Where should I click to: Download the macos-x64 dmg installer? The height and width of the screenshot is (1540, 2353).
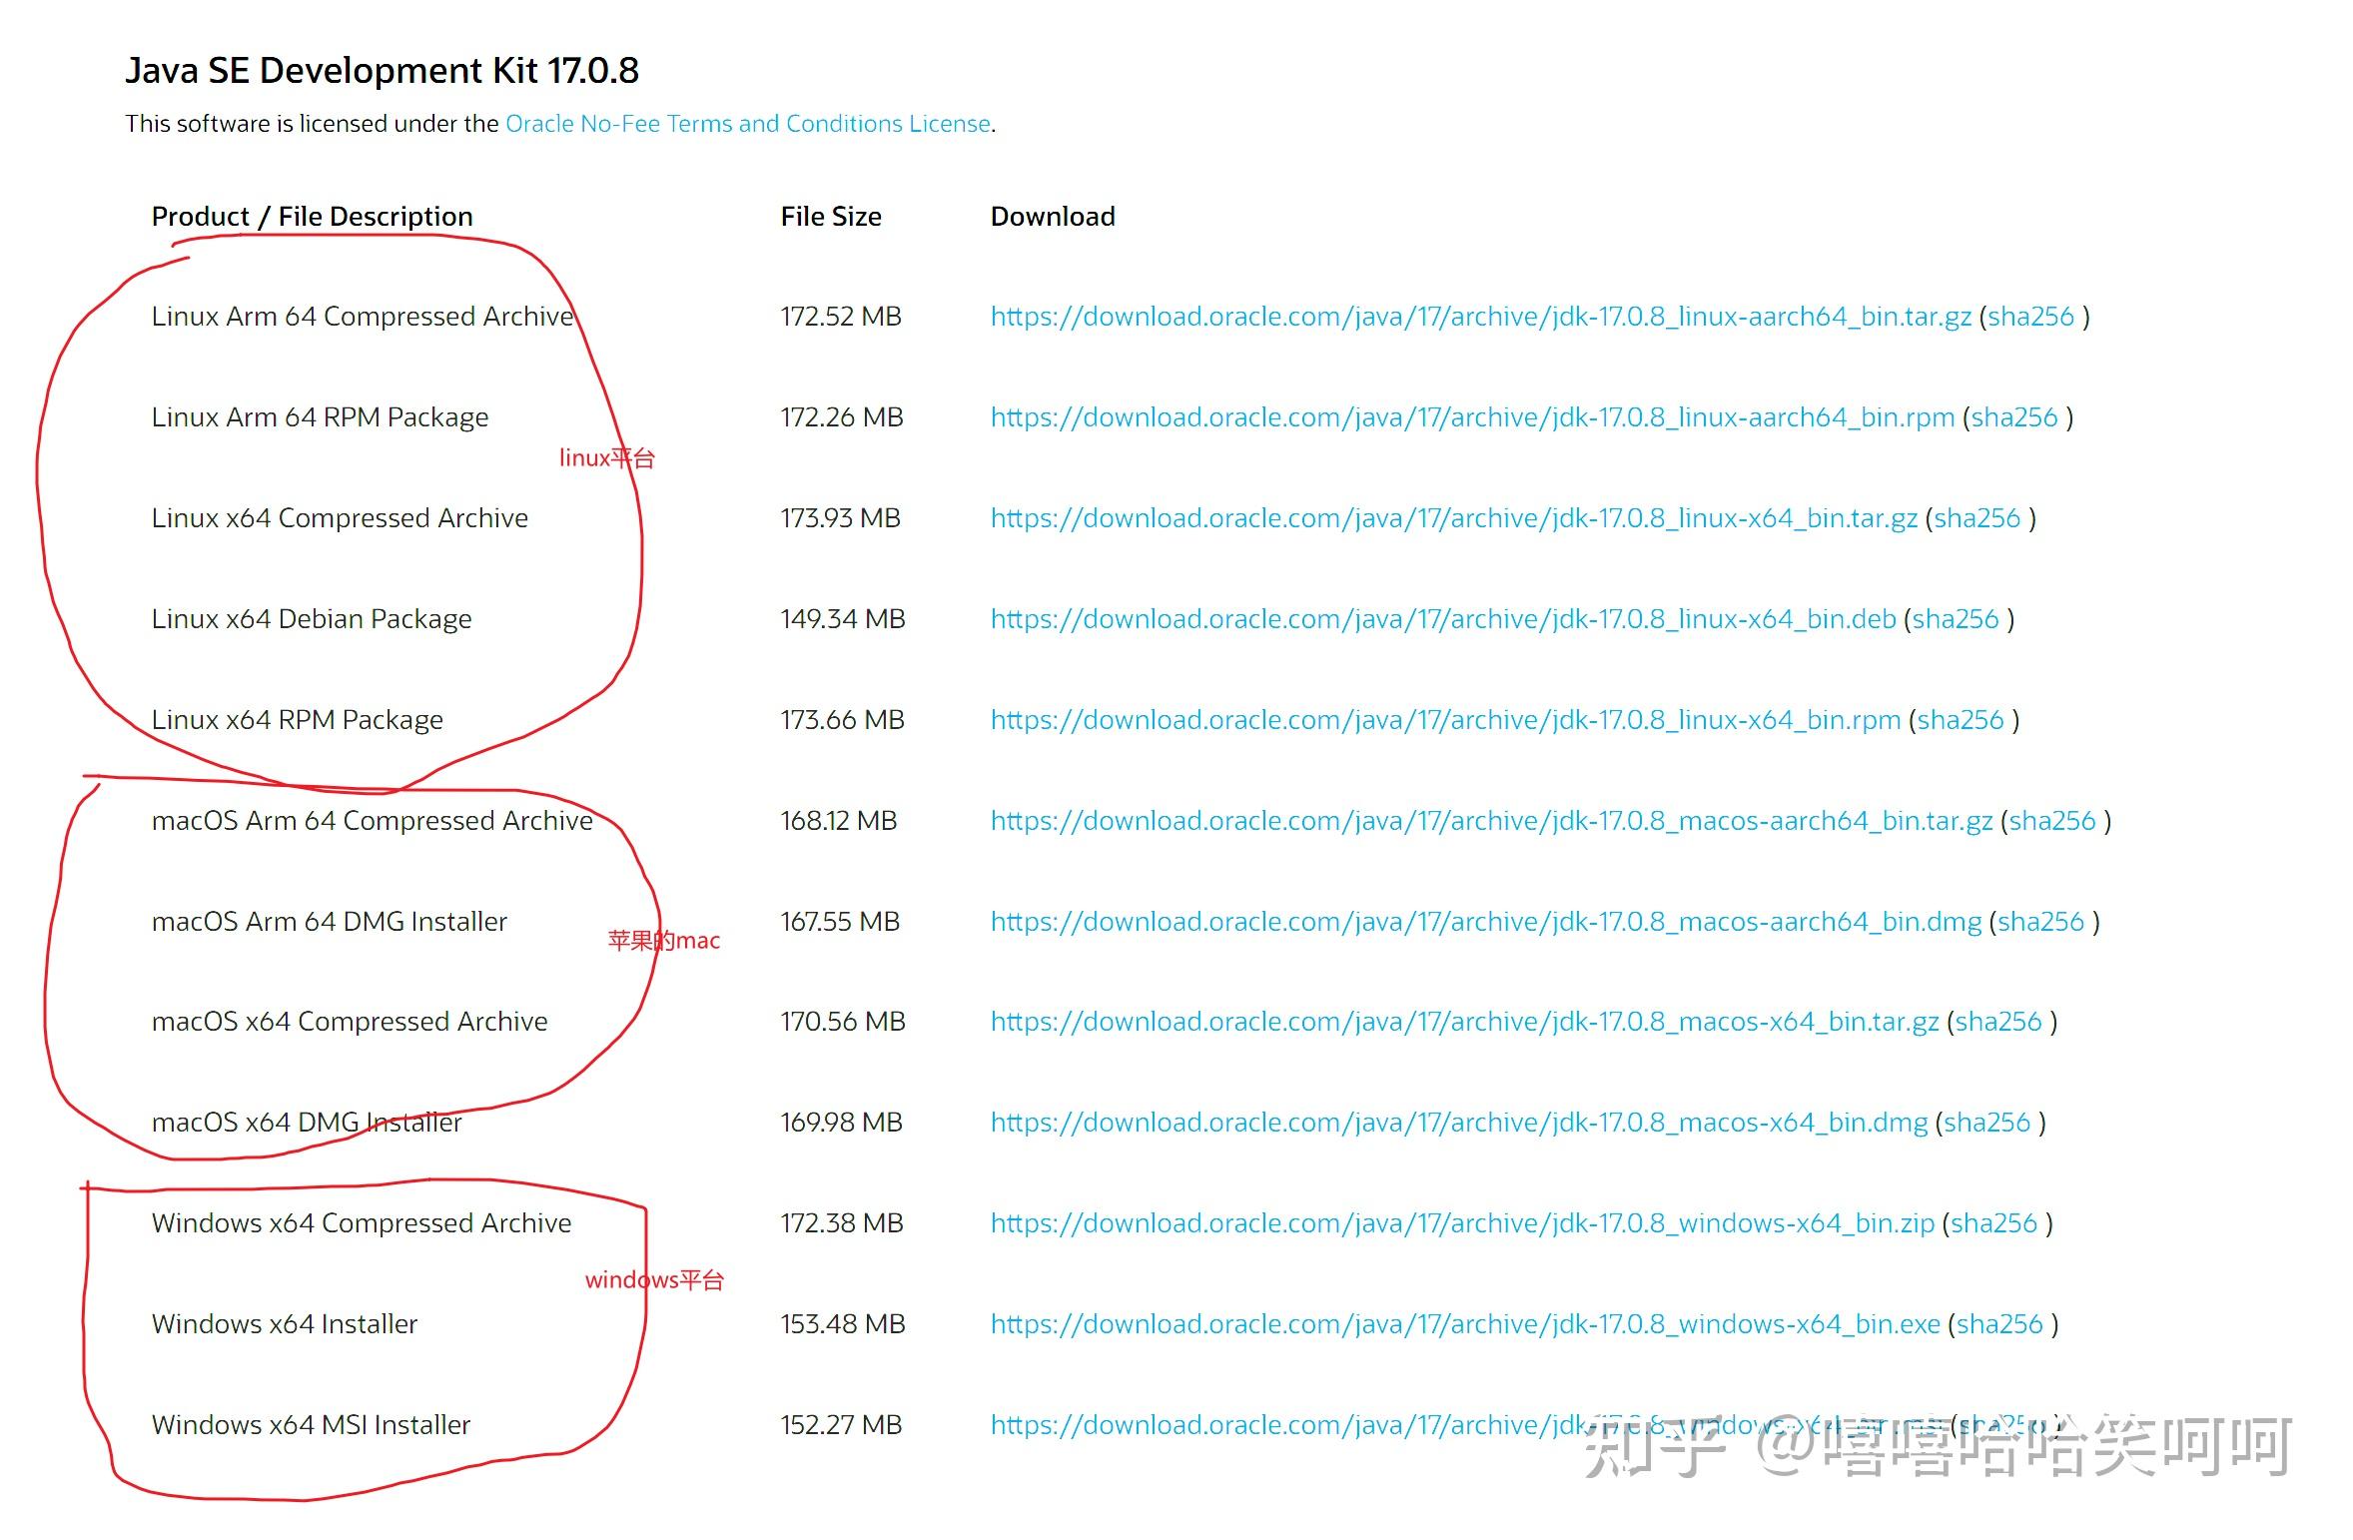click(x=1458, y=1123)
